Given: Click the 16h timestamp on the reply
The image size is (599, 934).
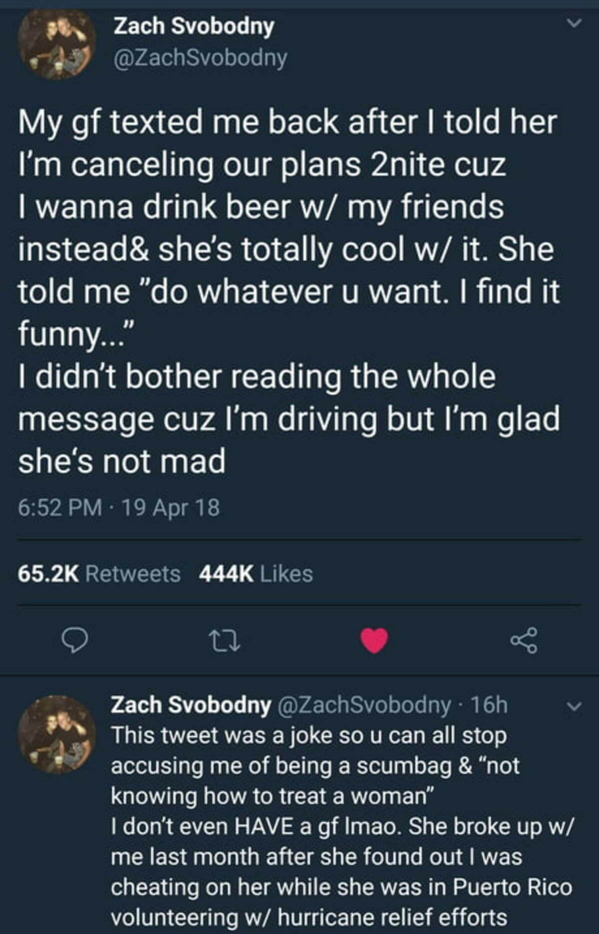Looking at the screenshot, I should [489, 705].
